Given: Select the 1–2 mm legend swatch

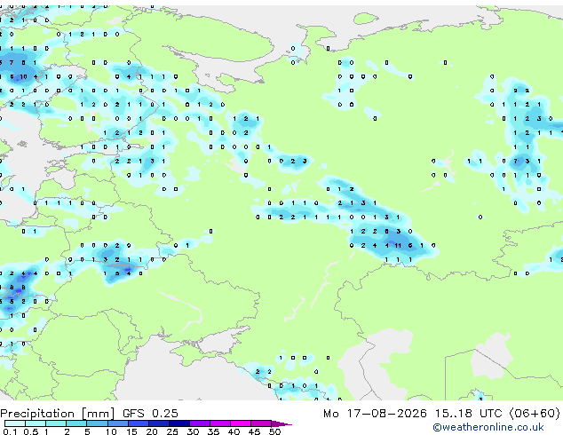Looking at the screenshot, I should [x=56, y=423].
